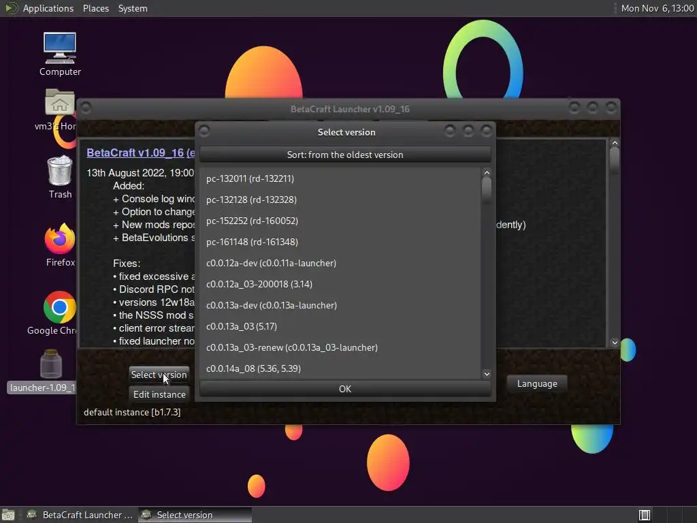Click the version list scrollbar thumb

pyautogui.click(x=487, y=189)
